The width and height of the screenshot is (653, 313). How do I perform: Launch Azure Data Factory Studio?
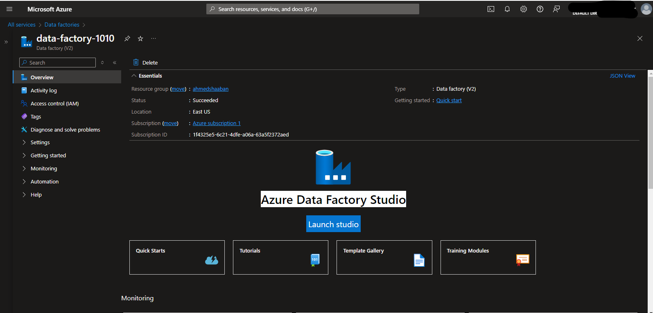tap(333, 224)
